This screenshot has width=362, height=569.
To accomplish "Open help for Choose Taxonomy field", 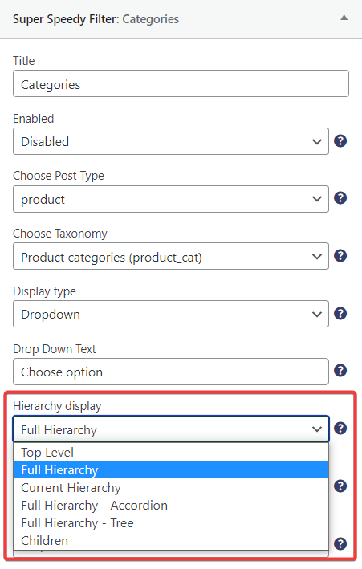I will tap(340, 256).
